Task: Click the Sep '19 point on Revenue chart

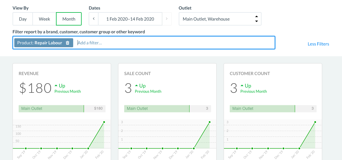Action: 26,148
